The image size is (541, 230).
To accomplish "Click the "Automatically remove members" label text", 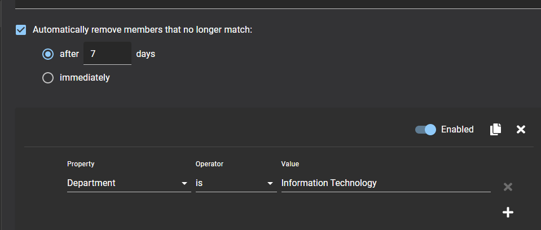I will pyautogui.click(x=142, y=29).
